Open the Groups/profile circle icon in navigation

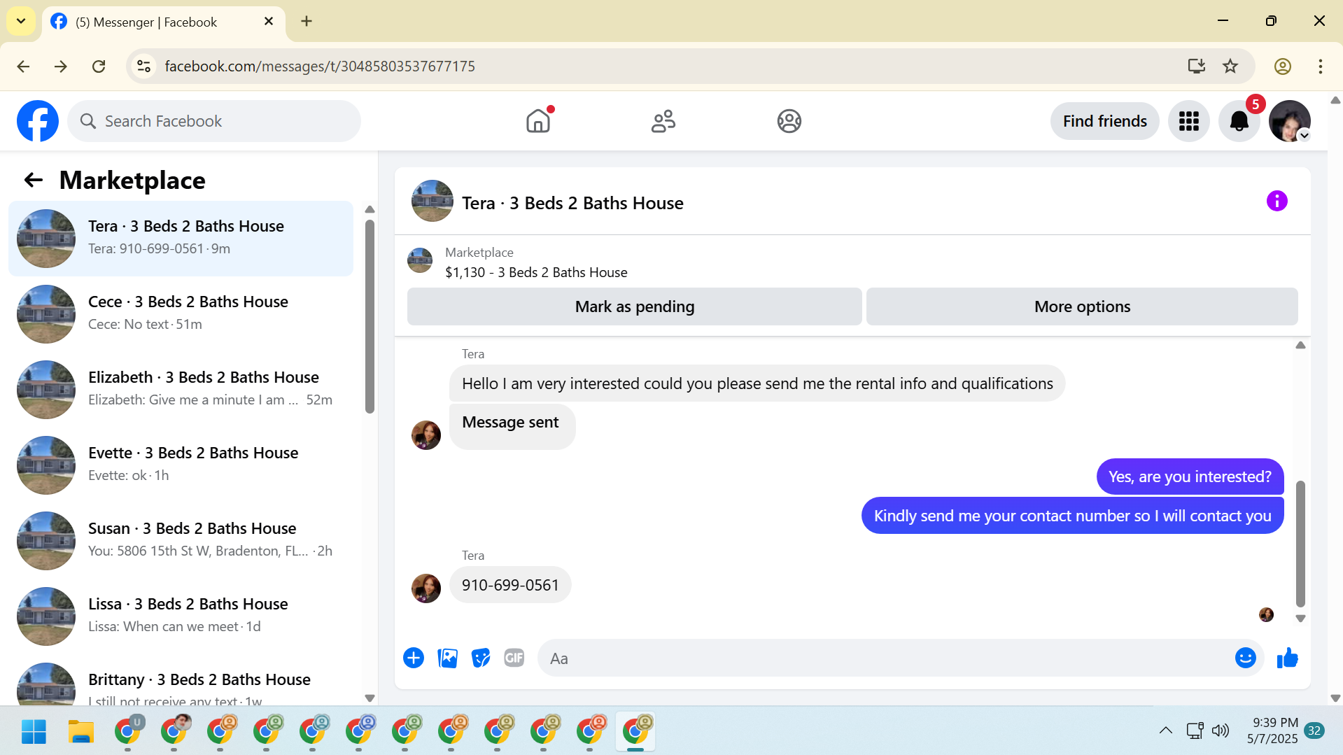(x=789, y=121)
